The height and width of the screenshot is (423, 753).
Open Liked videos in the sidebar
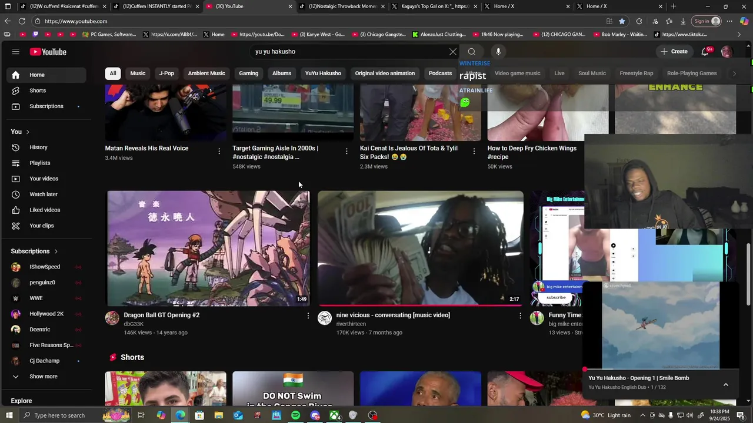point(46,210)
